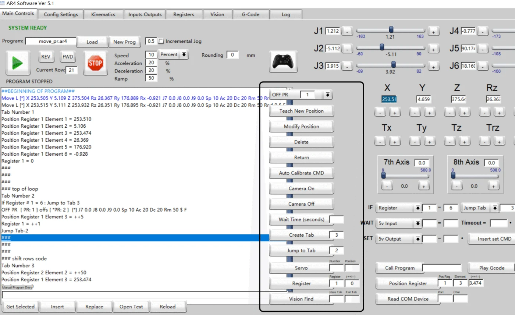
Task: Open the Inputs Outputs tab
Action: 145,14
